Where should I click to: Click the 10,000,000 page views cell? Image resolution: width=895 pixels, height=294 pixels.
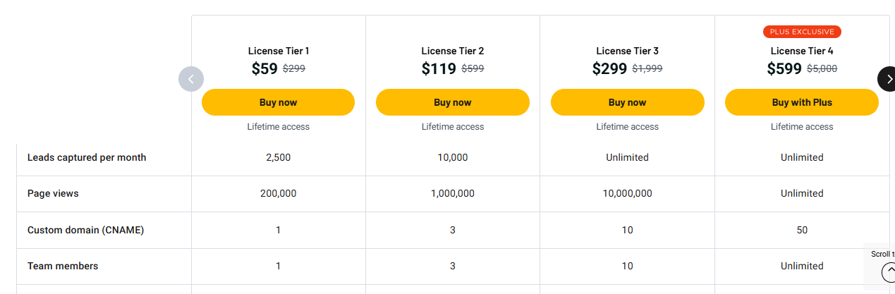tap(627, 193)
